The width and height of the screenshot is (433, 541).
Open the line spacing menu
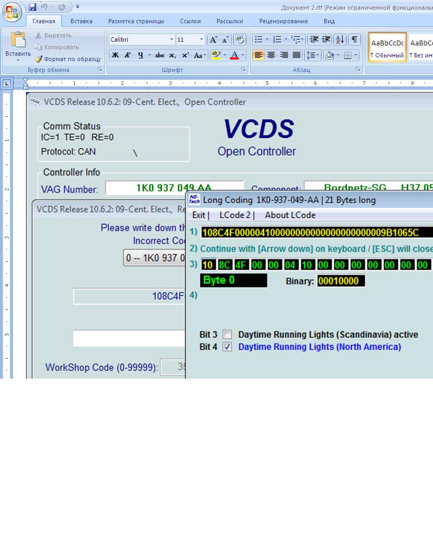312,55
